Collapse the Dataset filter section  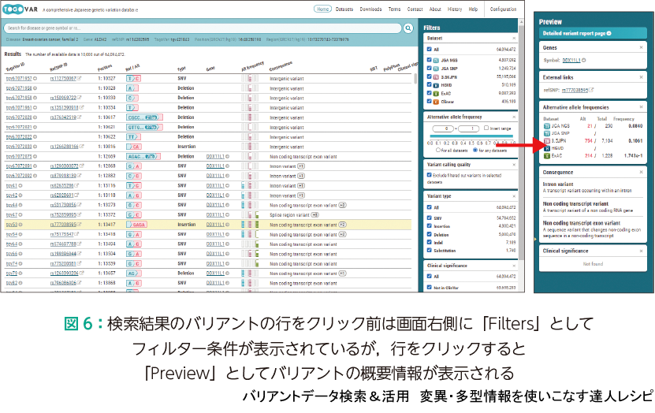514,38
